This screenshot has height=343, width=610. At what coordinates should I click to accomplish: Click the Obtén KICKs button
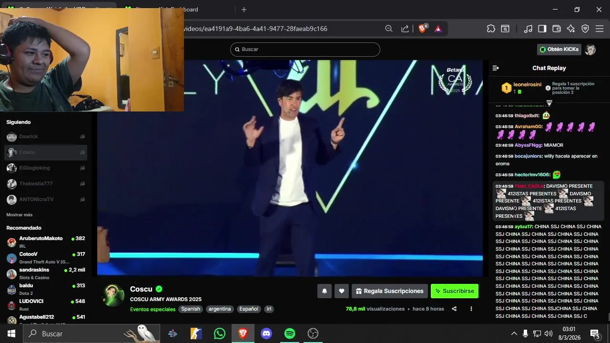(x=559, y=50)
